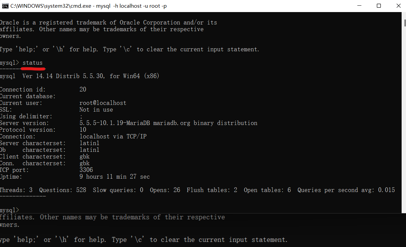The height and width of the screenshot is (247, 406).
Task: Click the vertical scrollbar thumb
Action: pyautogui.click(x=404, y=22)
